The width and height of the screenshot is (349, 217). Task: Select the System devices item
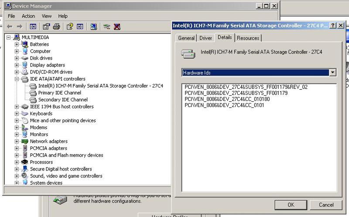46,183
